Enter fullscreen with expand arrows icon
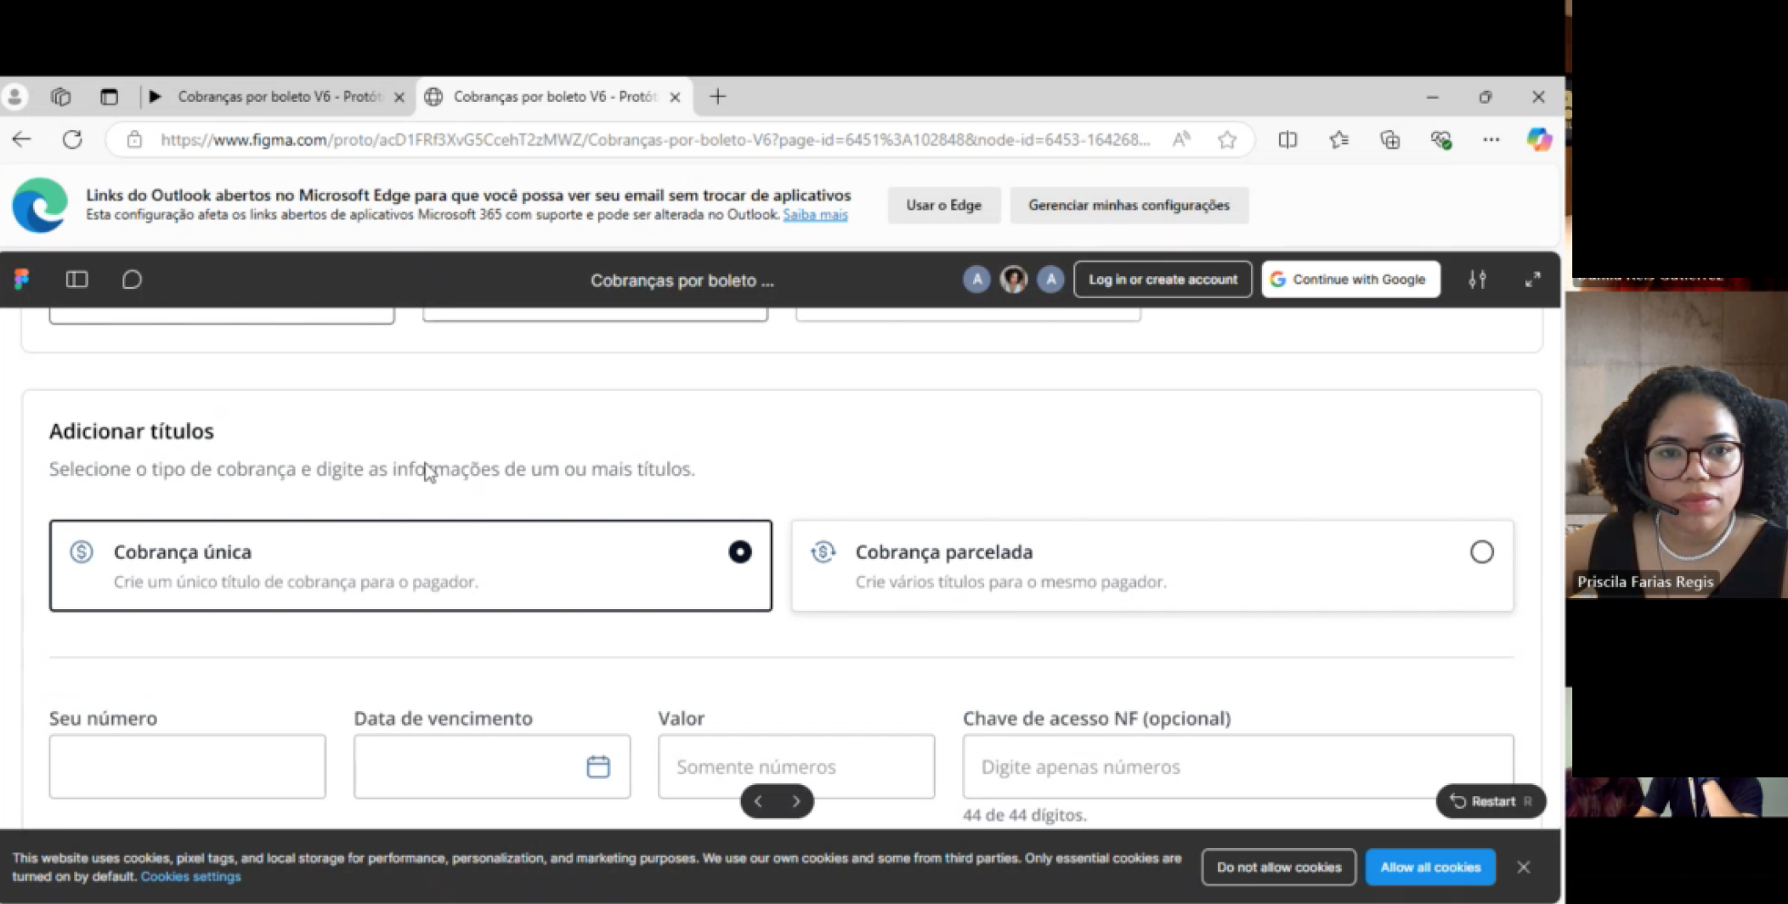 click(x=1532, y=280)
